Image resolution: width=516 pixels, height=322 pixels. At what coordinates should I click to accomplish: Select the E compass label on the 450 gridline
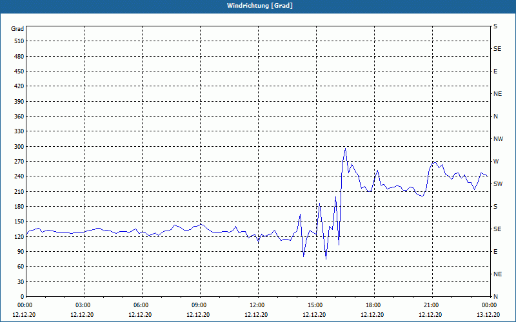point(495,71)
